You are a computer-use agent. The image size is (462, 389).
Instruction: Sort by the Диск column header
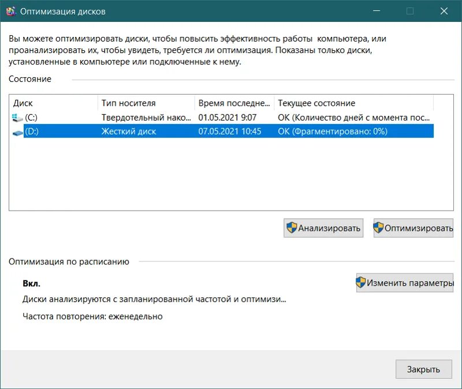pos(53,103)
